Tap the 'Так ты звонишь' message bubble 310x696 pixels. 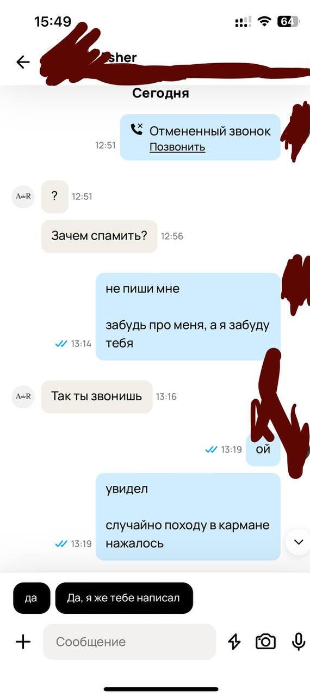[97, 396]
